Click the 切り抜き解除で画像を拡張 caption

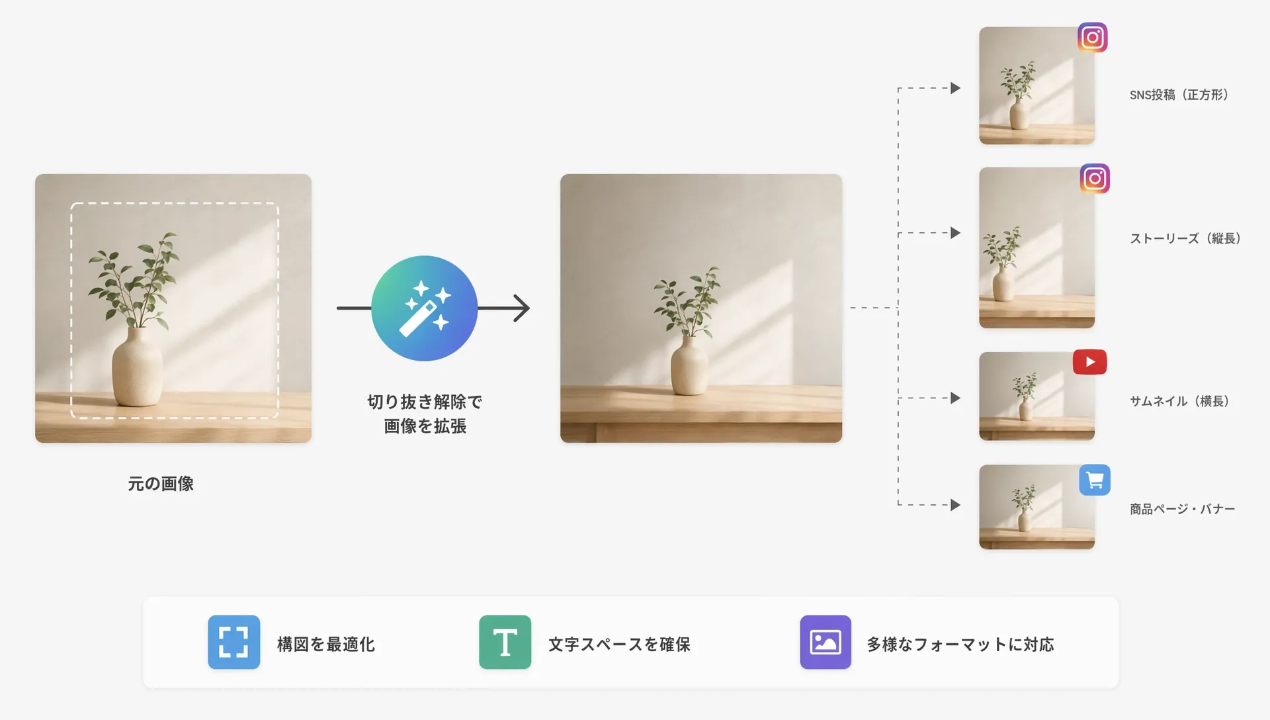(425, 414)
